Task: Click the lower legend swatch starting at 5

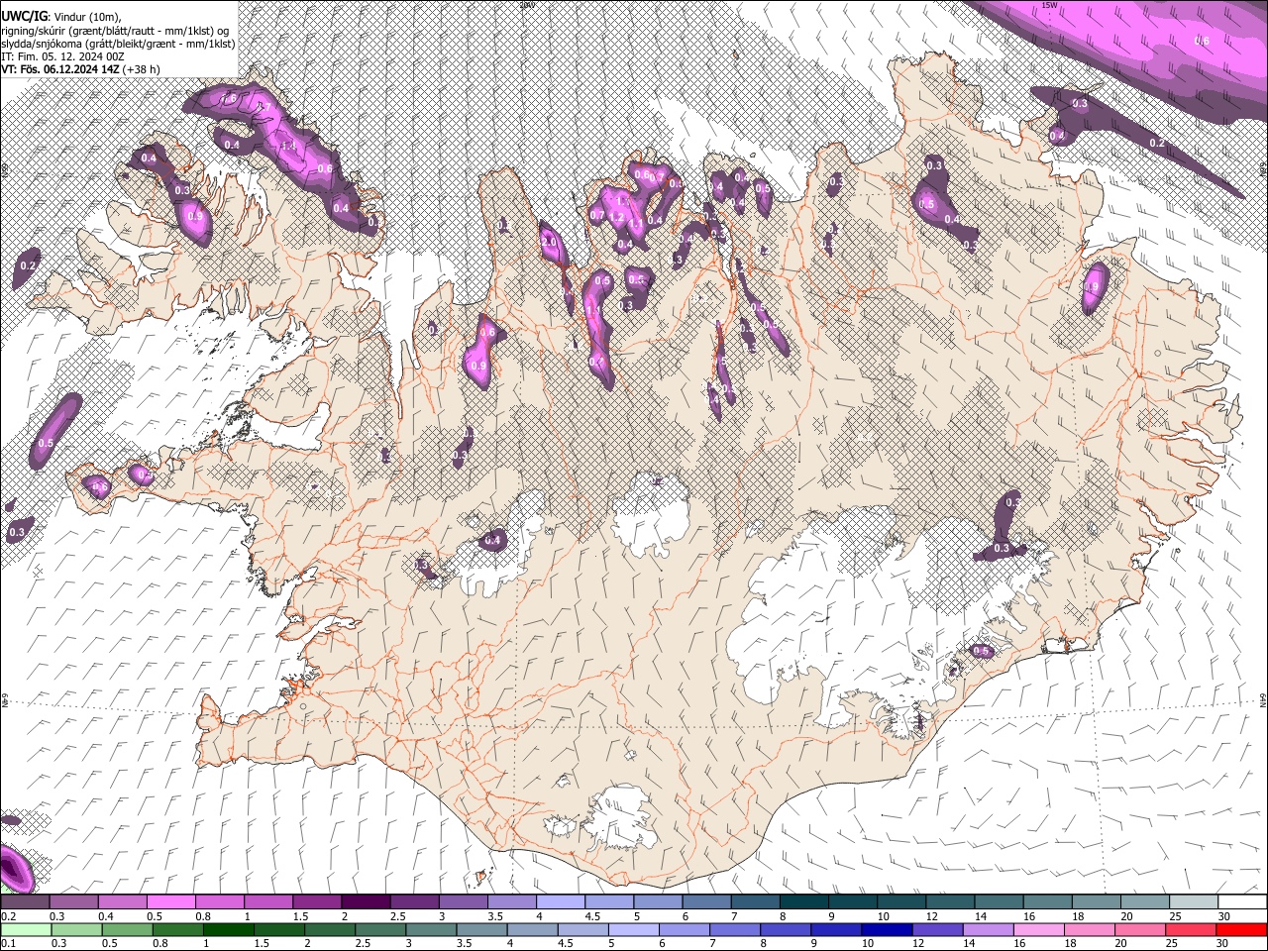Action: [x=632, y=929]
